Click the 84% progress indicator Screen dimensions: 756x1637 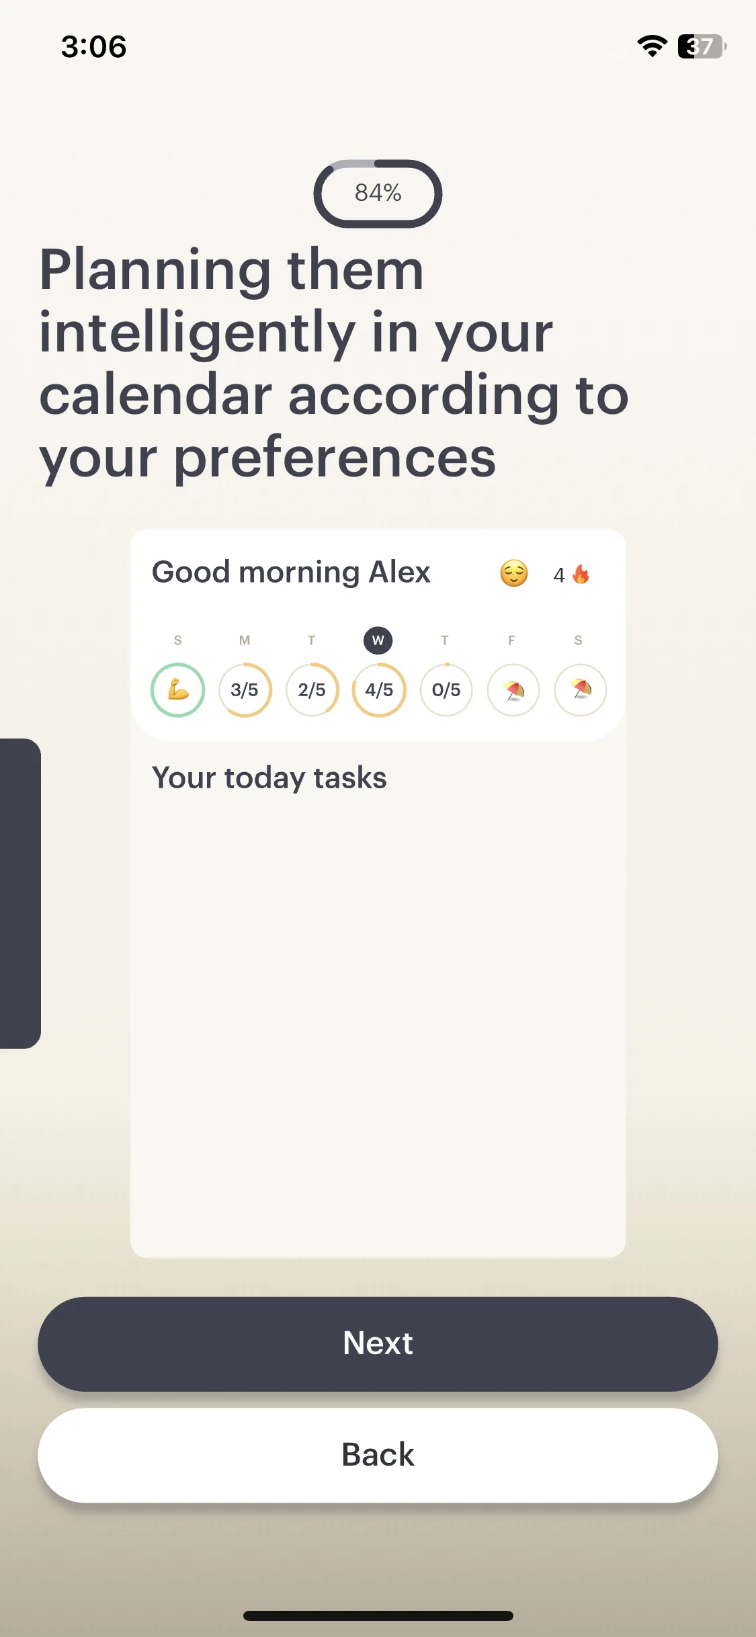pyautogui.click(x=378, y=194)
